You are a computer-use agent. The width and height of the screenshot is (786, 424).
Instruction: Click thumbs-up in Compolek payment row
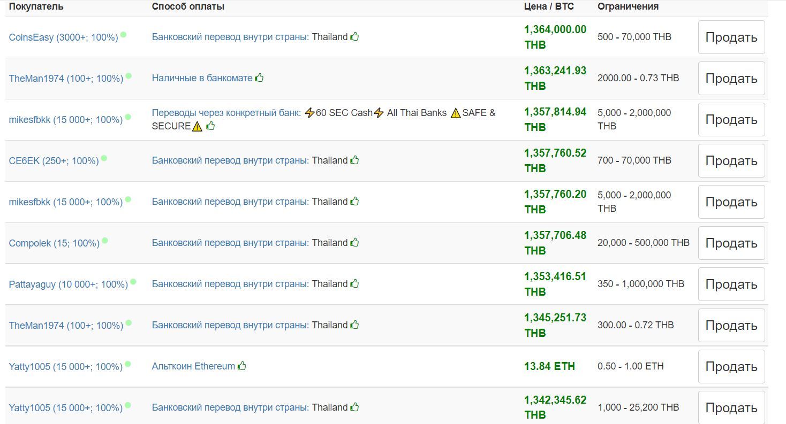(354, 242)
